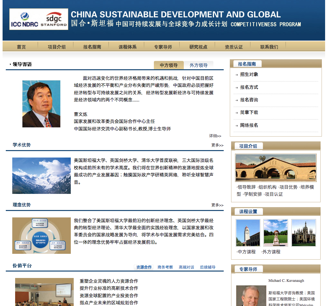Click the 曹文炼 portrait photo
The height and width of the screenshot is (306, 328).
coord(41,104)
